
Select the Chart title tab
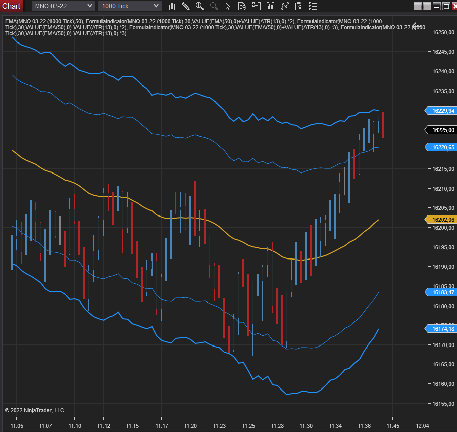pyautogui.click(x=12, y=6)
